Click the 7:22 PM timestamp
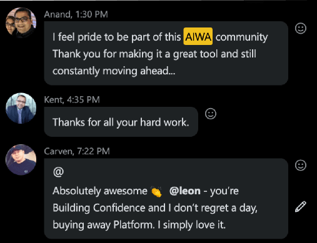Screen dimensions: 317x243 [x=93, y=151]
